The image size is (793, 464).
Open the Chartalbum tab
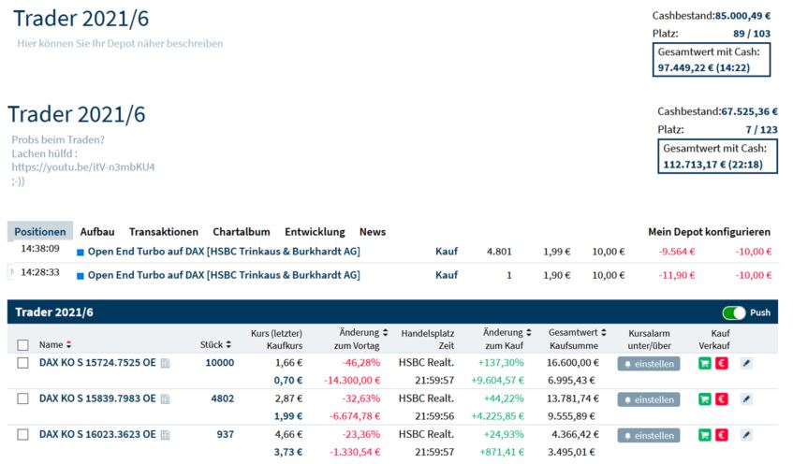coord(242,232)
